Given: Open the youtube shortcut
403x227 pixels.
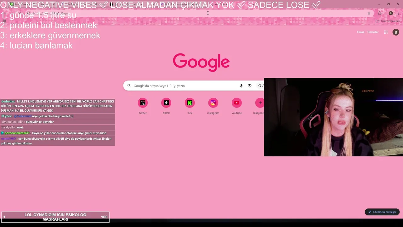Looking at the screenshot, I should tap(237, 103).
